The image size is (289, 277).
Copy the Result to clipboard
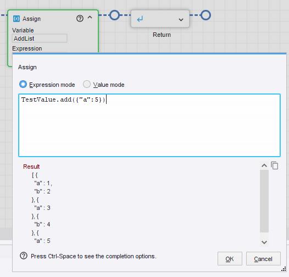pyautogui.click(x=275, y=165)
